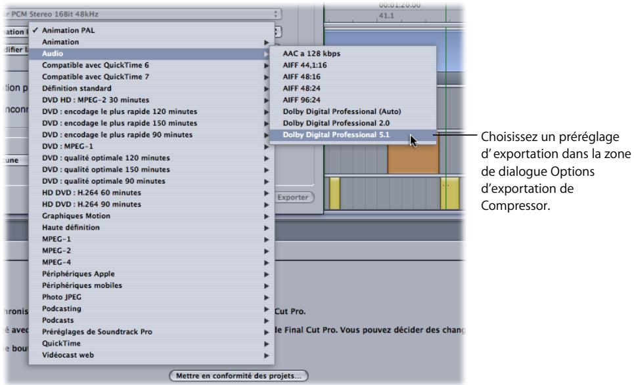Open Vidéocast web submenu
634x385 pixels.
tap(152, 355)
